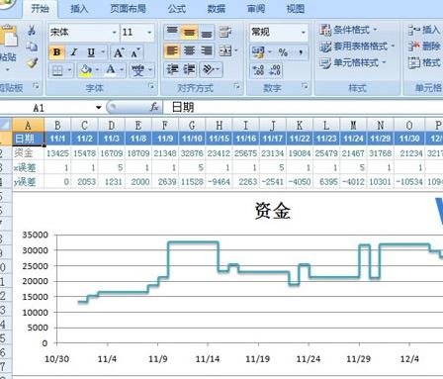Click the 删除 delete cells button
443x379 pixels.
coord(424,47)
